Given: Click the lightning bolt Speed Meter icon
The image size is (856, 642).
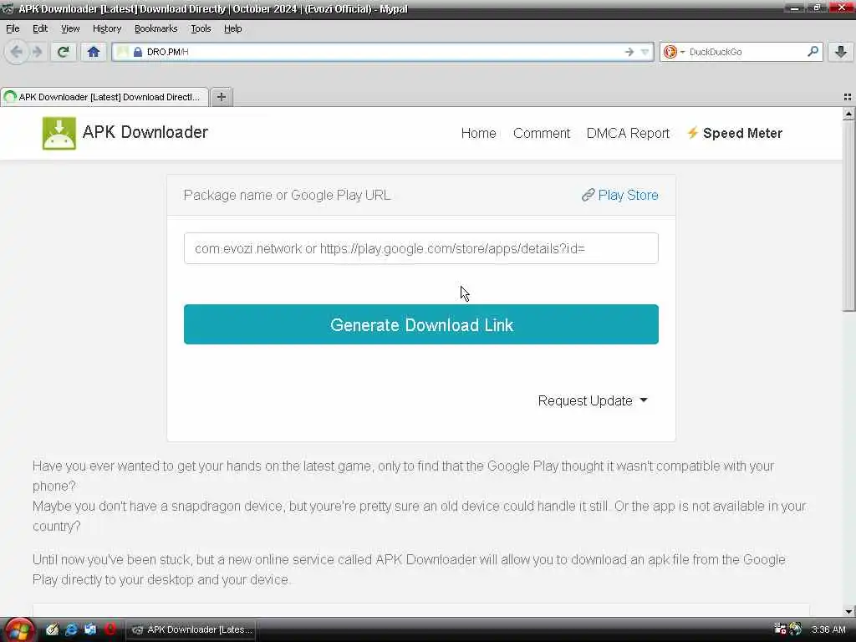Looking at the screenshot, I should (692, 133).
